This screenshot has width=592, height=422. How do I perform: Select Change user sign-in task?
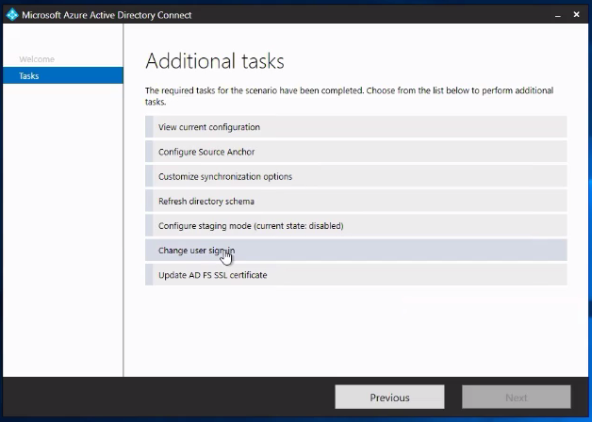356,251
